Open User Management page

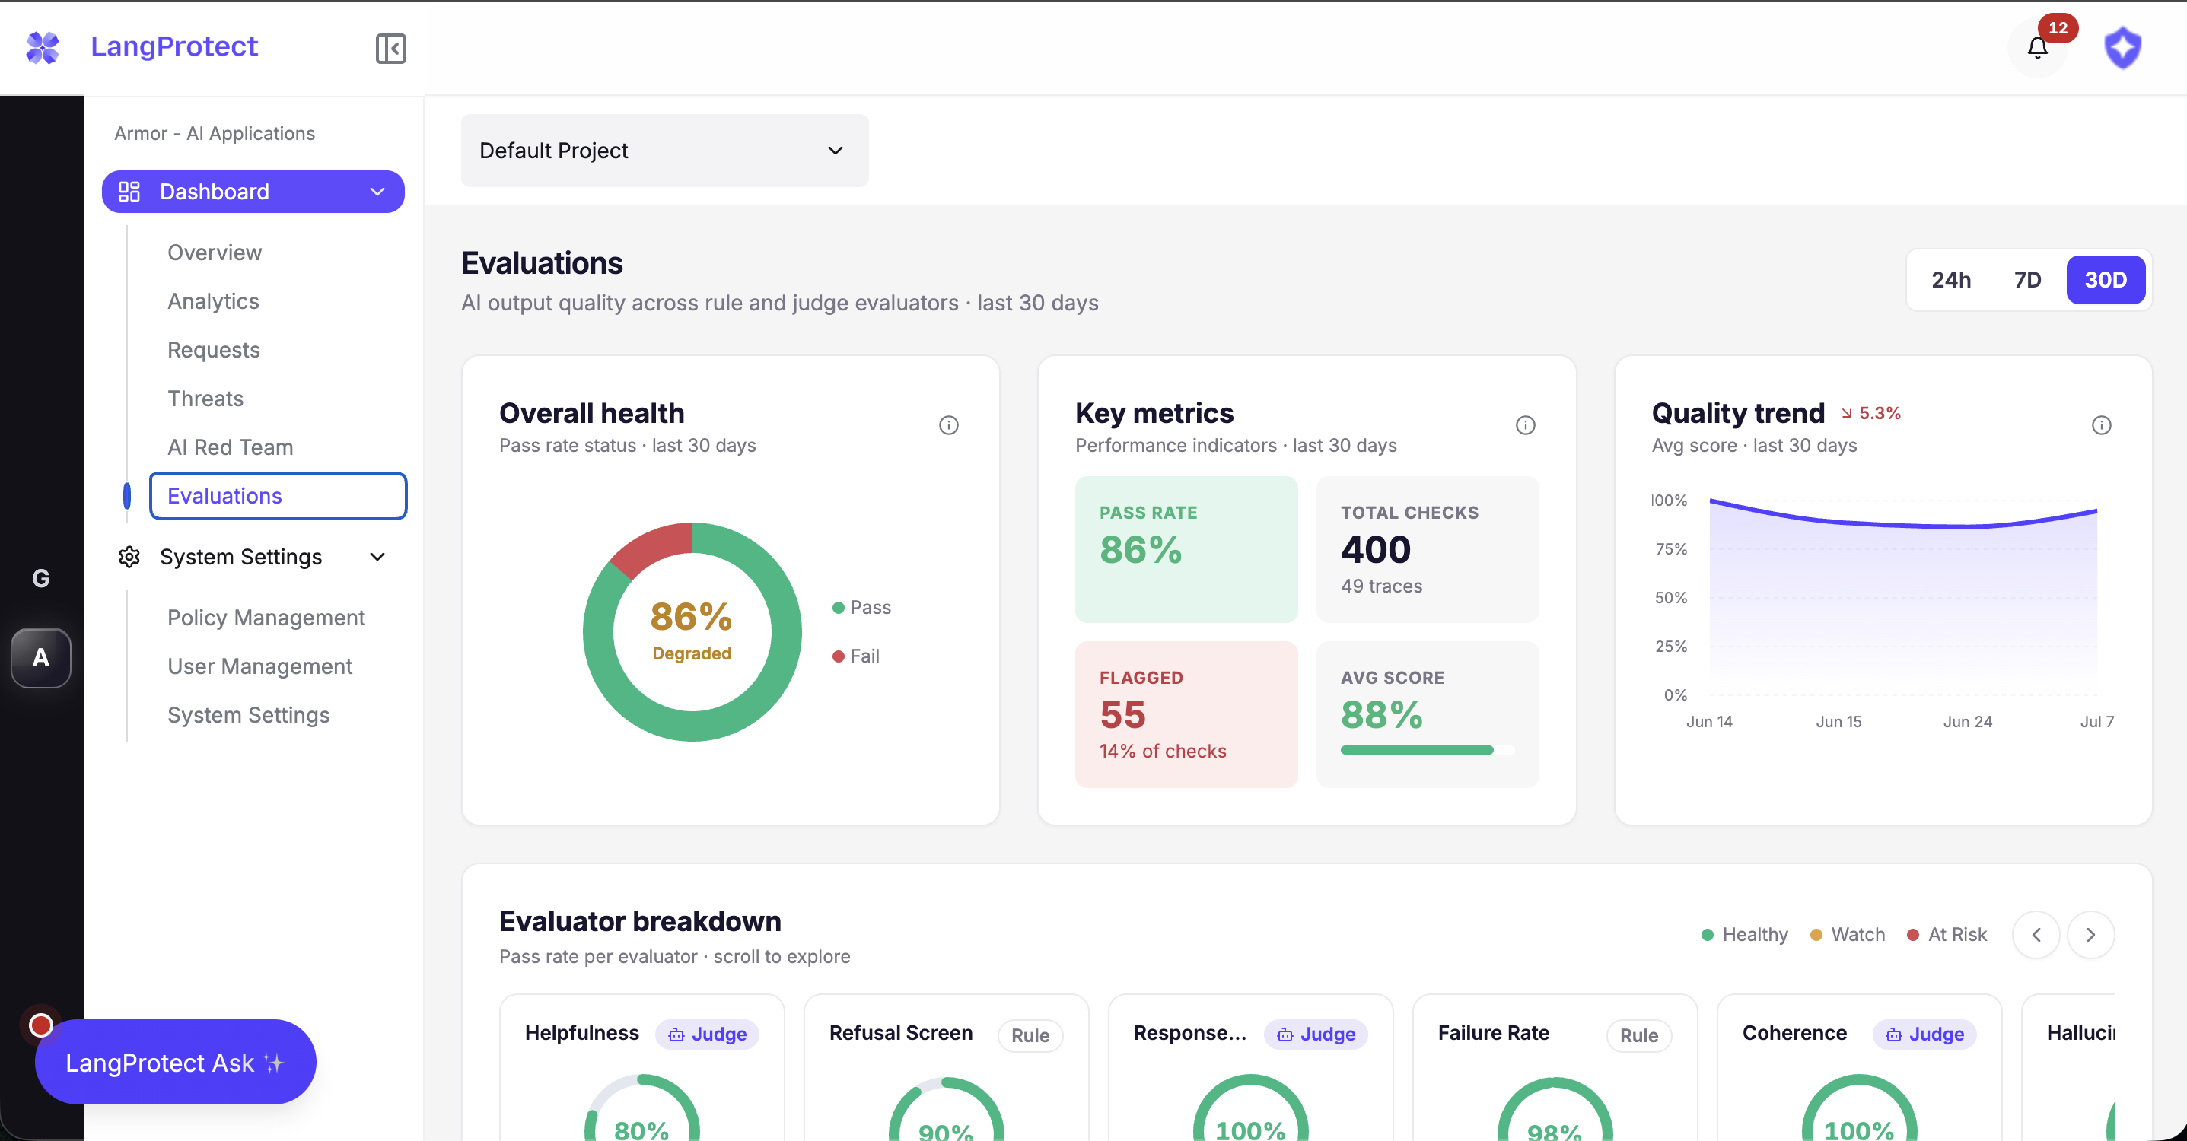pos(259,666)
